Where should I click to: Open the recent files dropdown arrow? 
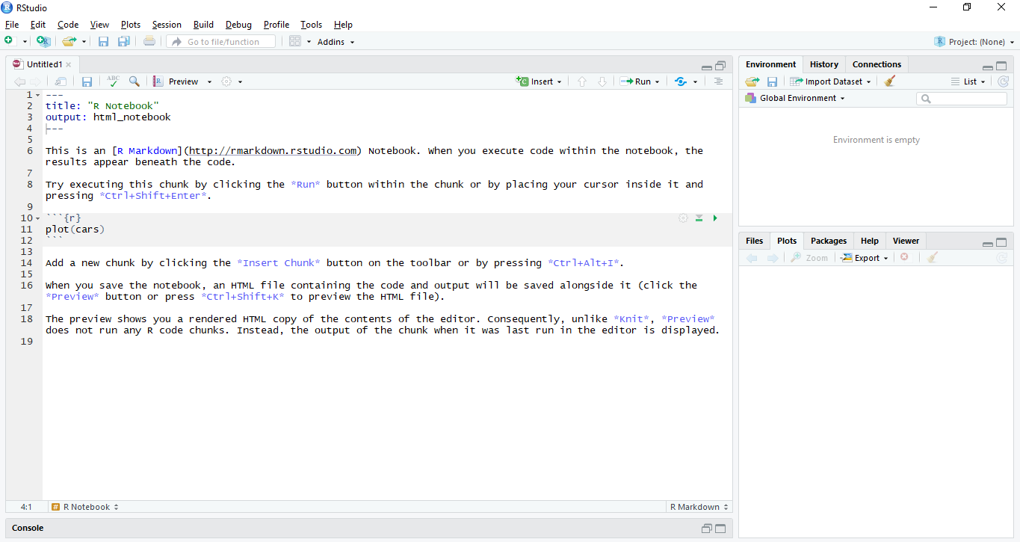pos(84,42)
